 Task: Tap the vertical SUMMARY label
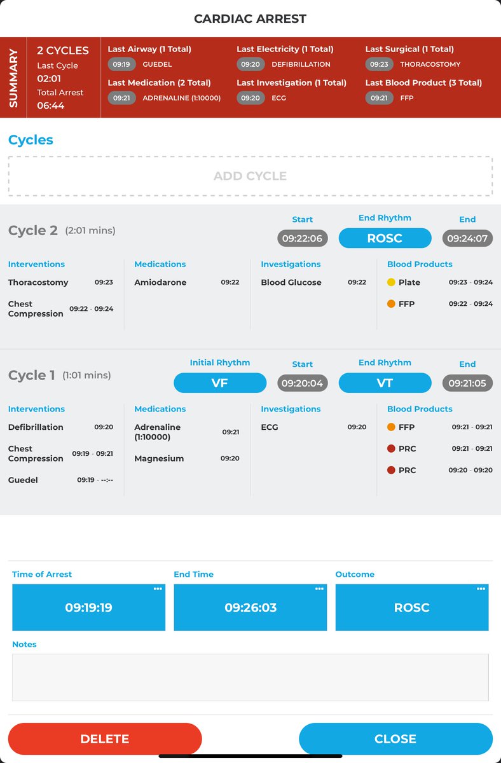13,78
